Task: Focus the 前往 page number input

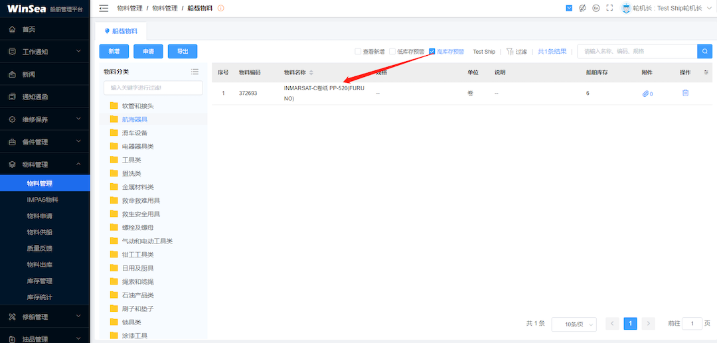Action: click(692, 324)
